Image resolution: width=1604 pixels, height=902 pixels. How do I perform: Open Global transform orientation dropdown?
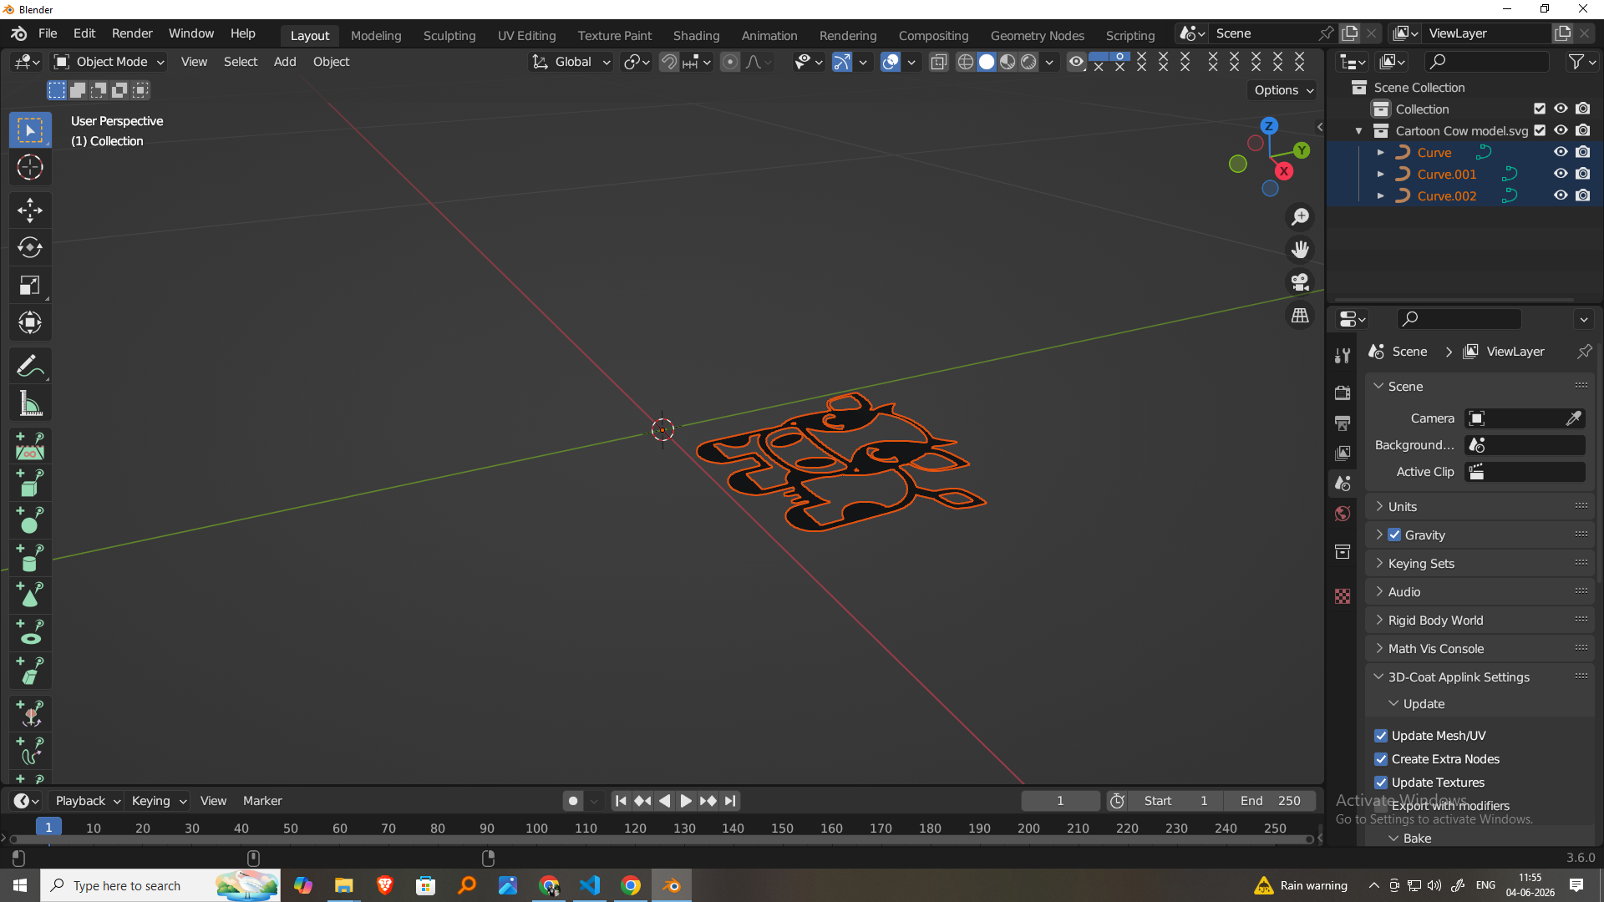coord(572,62)
